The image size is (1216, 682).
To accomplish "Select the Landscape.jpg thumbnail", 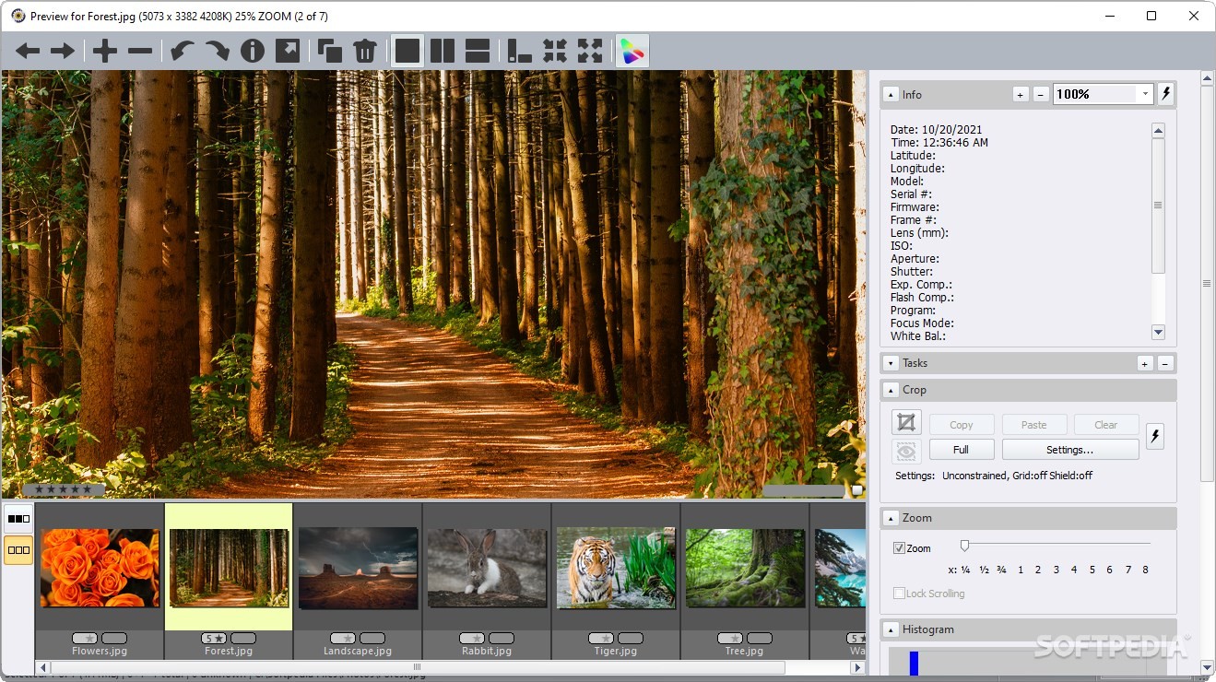I will click(x=357, y=568).
